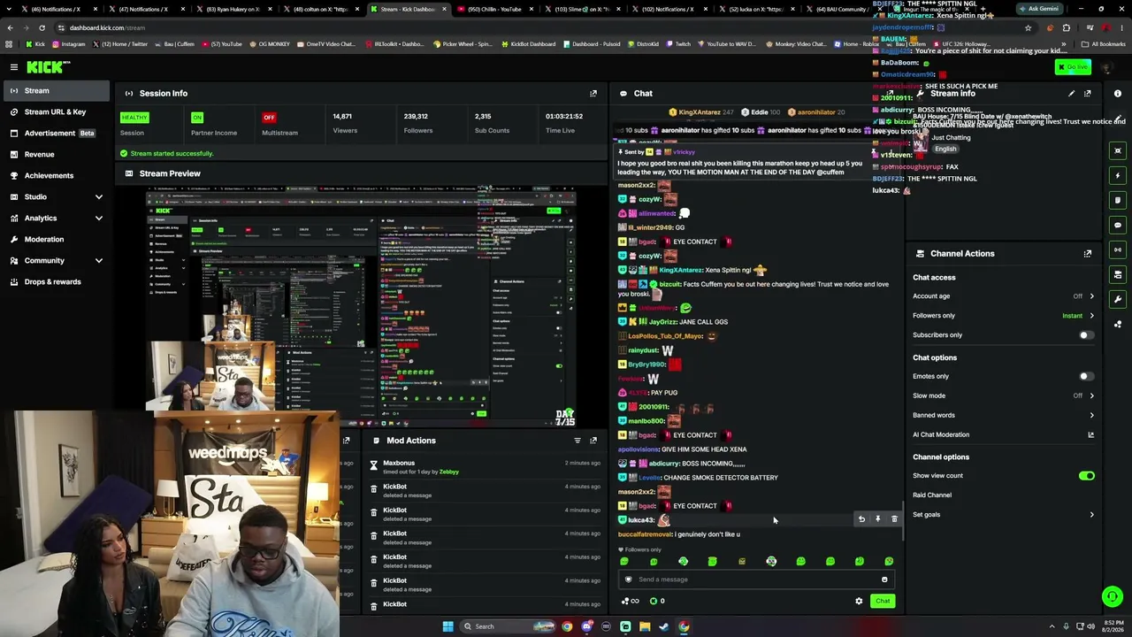The width and height of the screenshot is (1132, 637).
Task: Click the Windows taskbar Search box
Action: click(x=508, y=626)
